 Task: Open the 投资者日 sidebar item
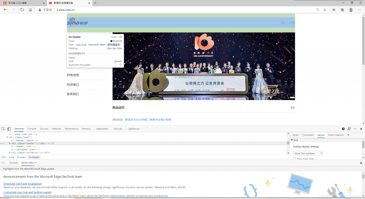[73, 85]
